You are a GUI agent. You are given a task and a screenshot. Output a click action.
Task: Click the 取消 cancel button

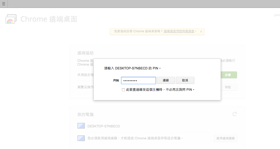pos(185,80)
